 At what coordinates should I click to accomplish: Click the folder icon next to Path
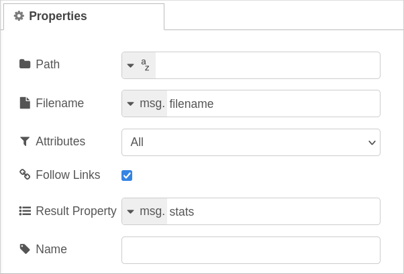coord(25,64)
